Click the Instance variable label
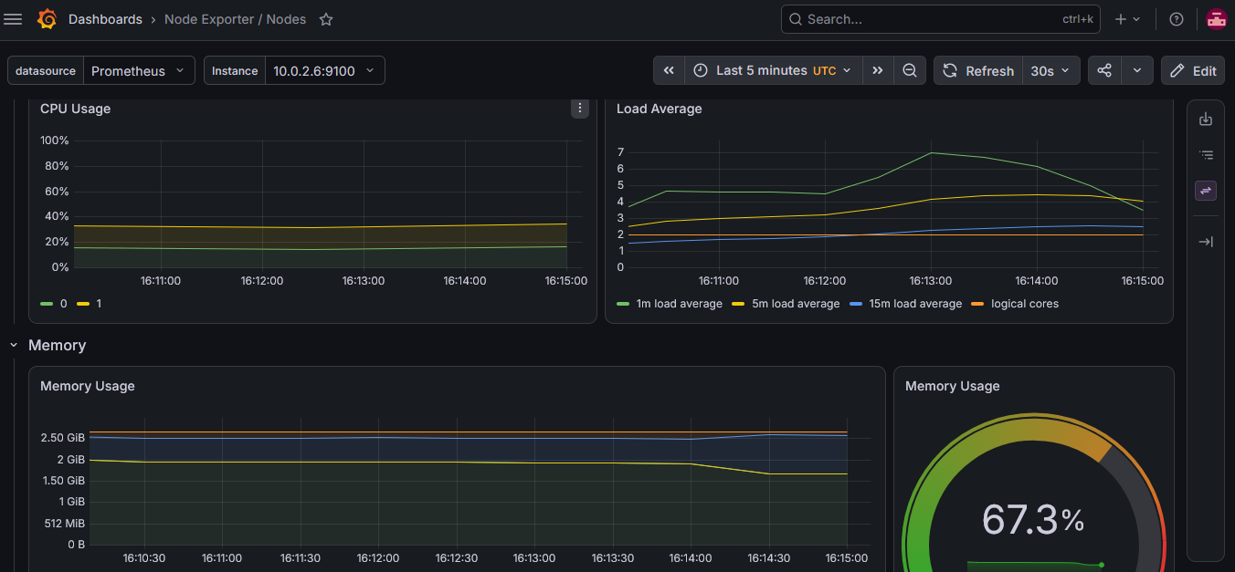1235x572 pixels. [x=235, y=70]
